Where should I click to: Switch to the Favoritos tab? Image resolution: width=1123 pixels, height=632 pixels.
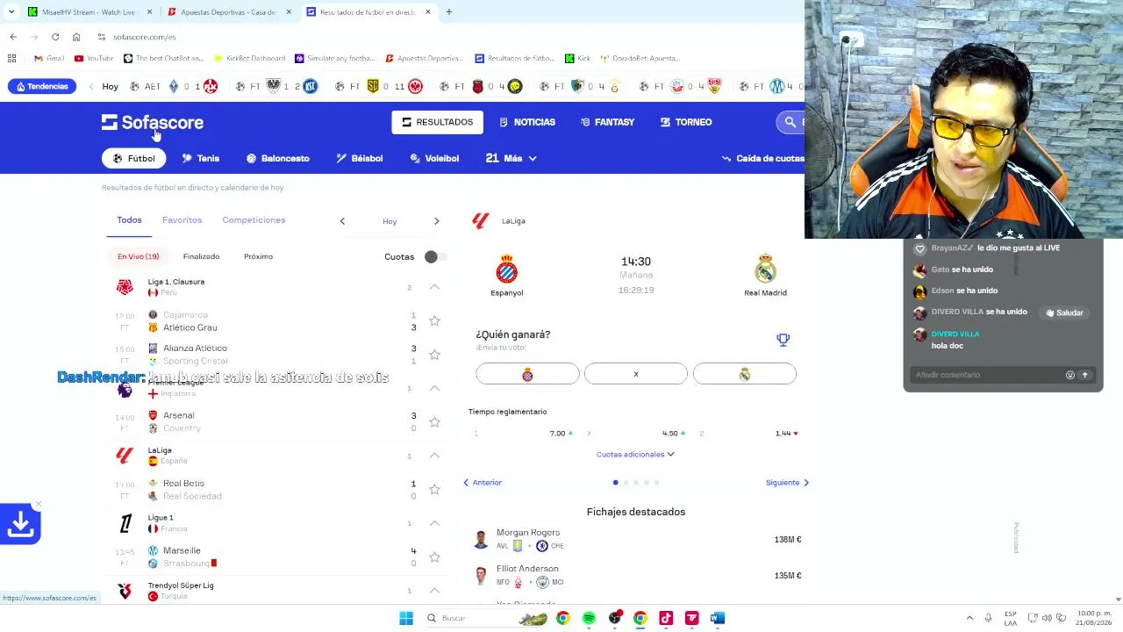tap(182, 220)
